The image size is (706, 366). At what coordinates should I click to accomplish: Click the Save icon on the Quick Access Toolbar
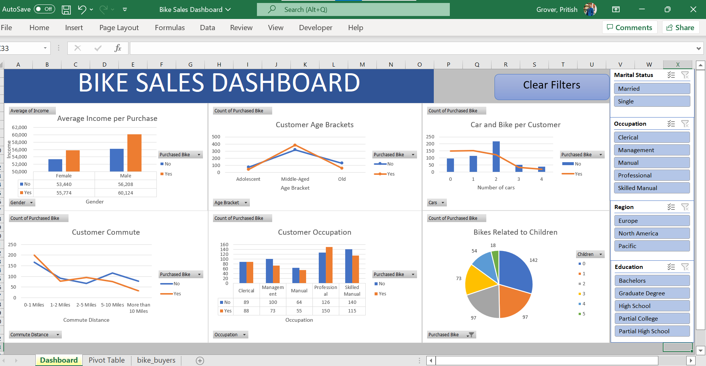click(66, 9)
